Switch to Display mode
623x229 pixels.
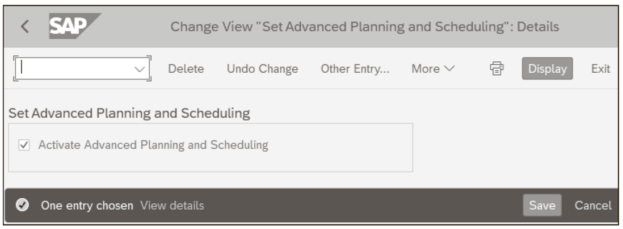(x=547, y=69)
